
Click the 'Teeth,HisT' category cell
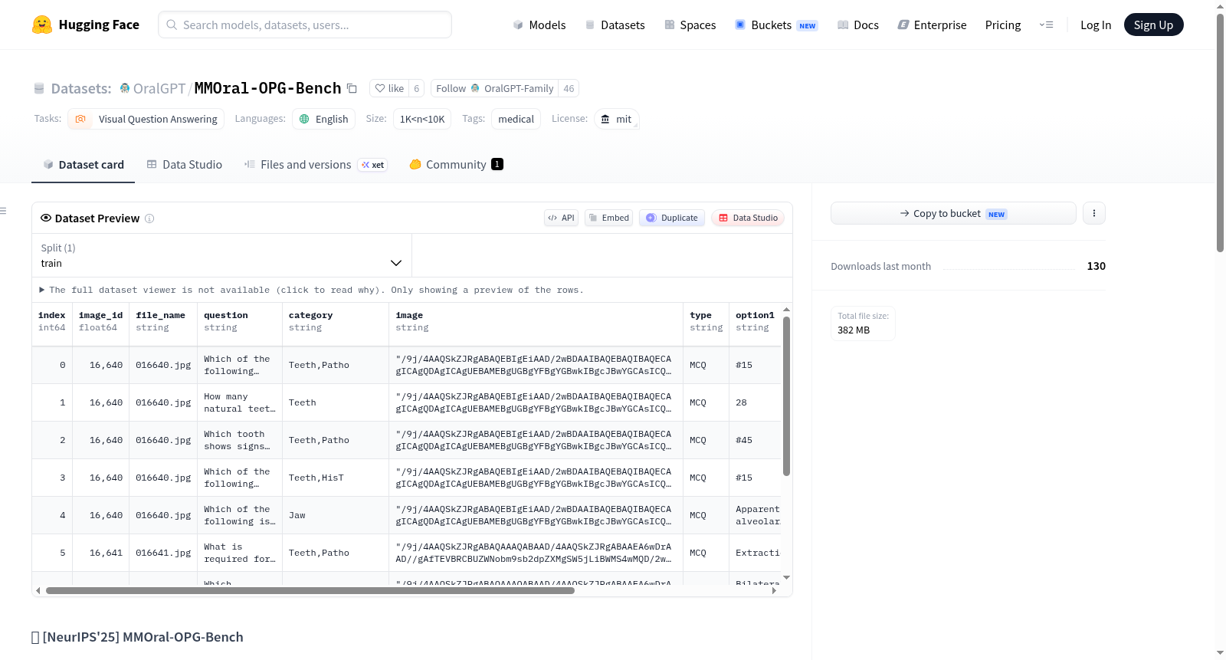(x=336, y=478)
